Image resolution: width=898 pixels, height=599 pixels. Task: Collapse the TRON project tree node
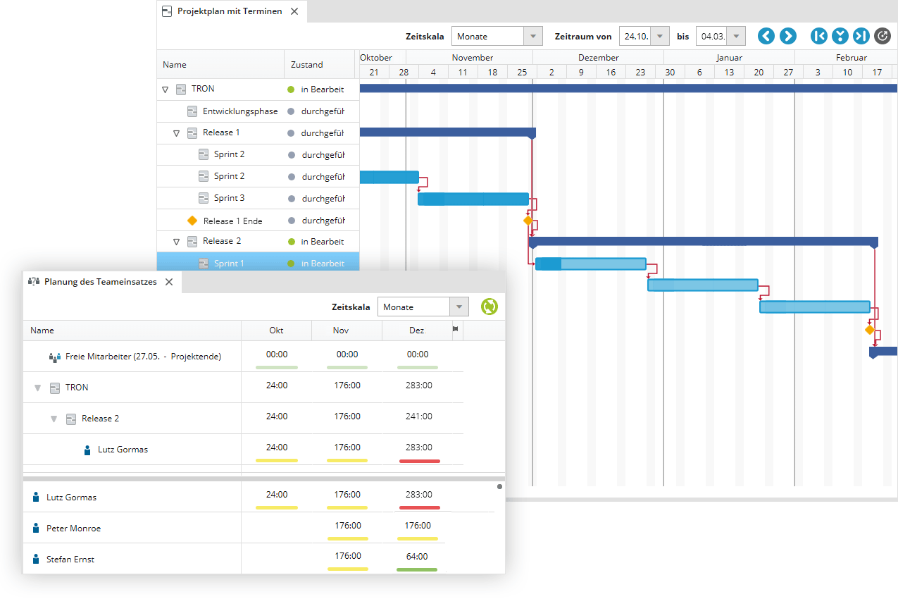coord(166,89)
